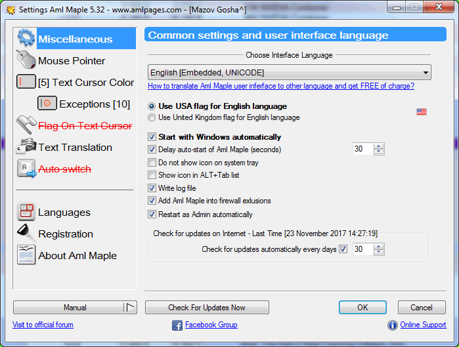
Task: Click the Online Support info icon
Action: pos(393,325)
